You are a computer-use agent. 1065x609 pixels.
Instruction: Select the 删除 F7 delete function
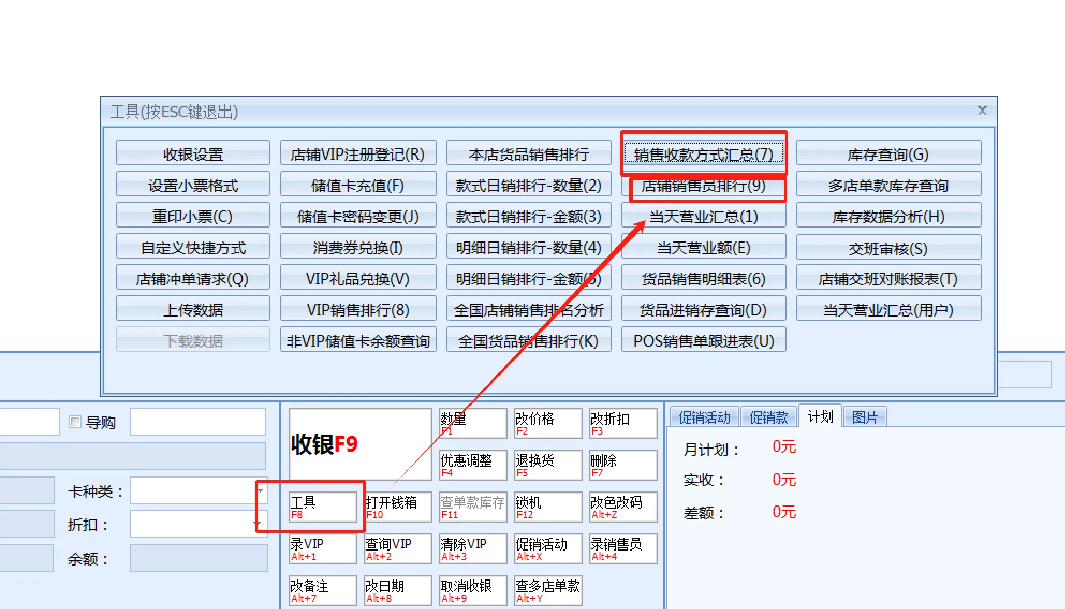(x=622, y=465)
